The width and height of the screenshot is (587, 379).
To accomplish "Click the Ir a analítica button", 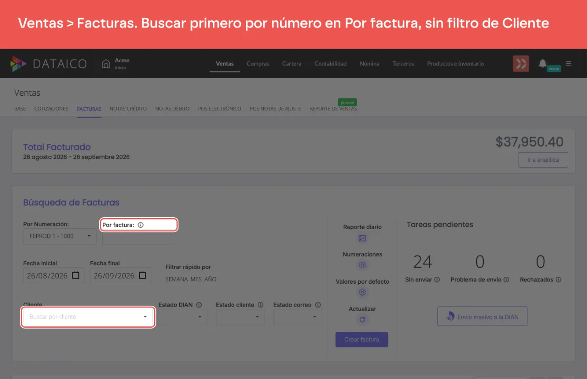I will 543,160.
